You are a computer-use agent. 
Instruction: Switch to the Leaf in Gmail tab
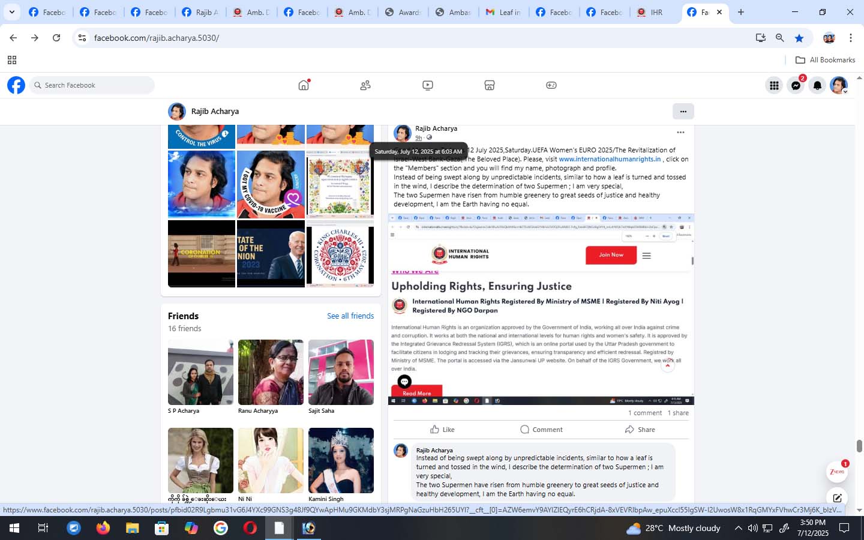point(503,12)
